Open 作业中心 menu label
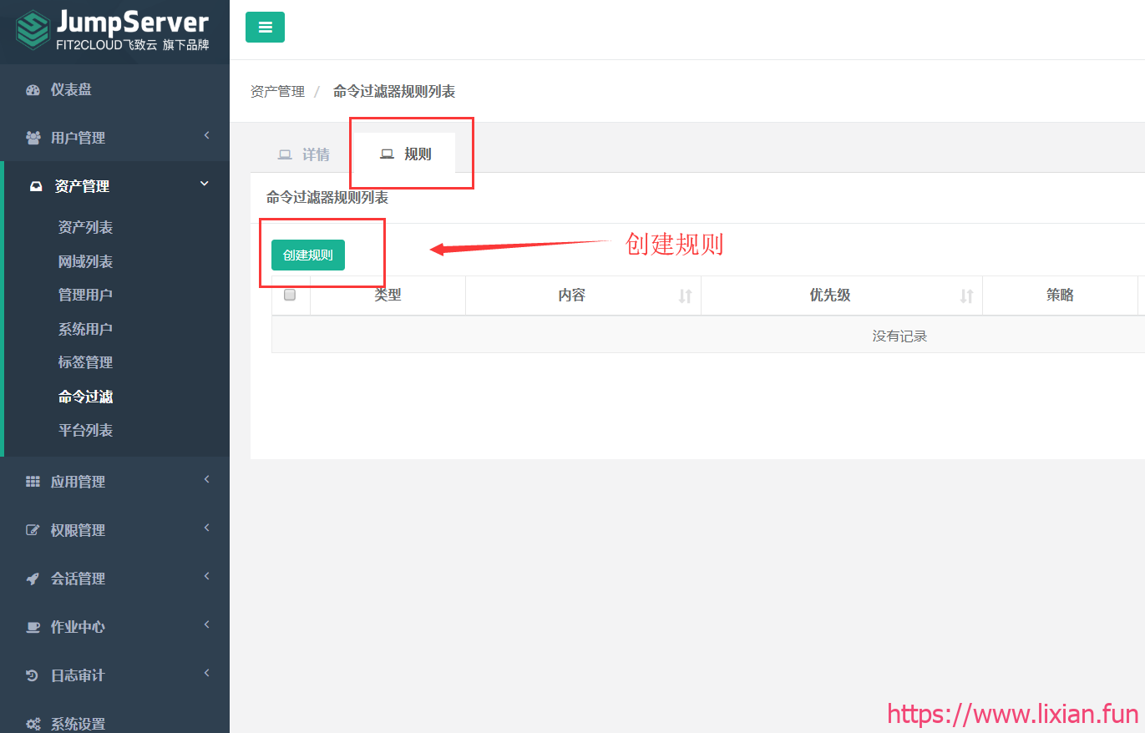The height and width of the screenshot is (733, 1145). click(78, 627)
